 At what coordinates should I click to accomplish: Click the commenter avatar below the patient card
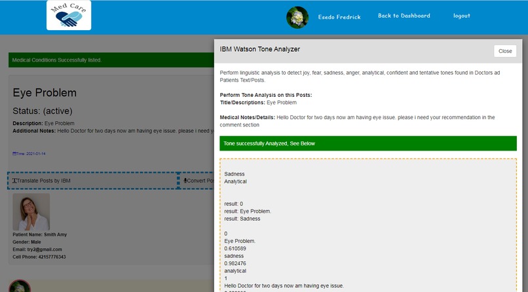[x=20, y=285]
